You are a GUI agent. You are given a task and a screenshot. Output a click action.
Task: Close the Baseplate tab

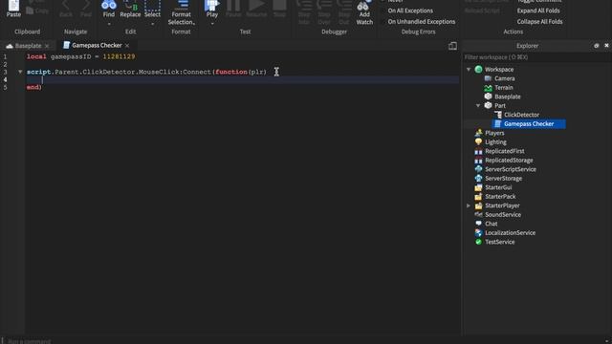47,46
